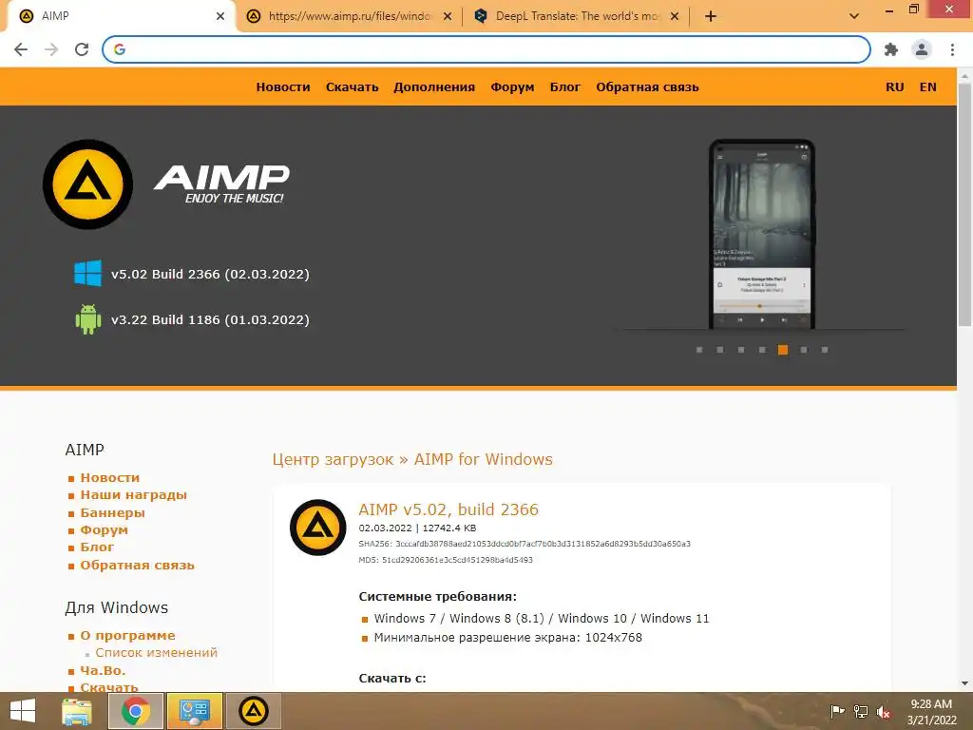Open sidebar link Баннеры
The width and height of the screenshot is (973, 730).
(x=112, y=512)
